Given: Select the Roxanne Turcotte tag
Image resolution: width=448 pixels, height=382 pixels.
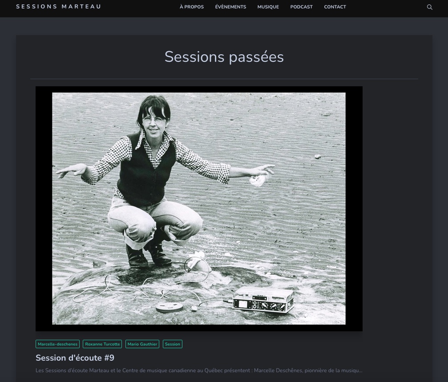Looking at the screenshot, I should click(x=102, y=344).
